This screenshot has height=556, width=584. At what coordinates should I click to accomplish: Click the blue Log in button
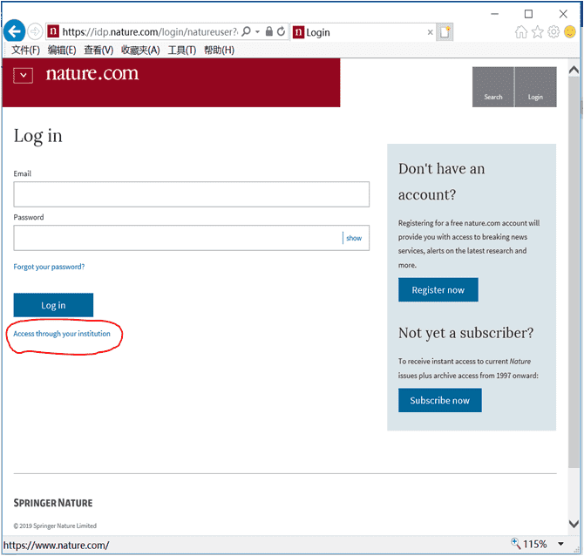click(x=53, y=305)
